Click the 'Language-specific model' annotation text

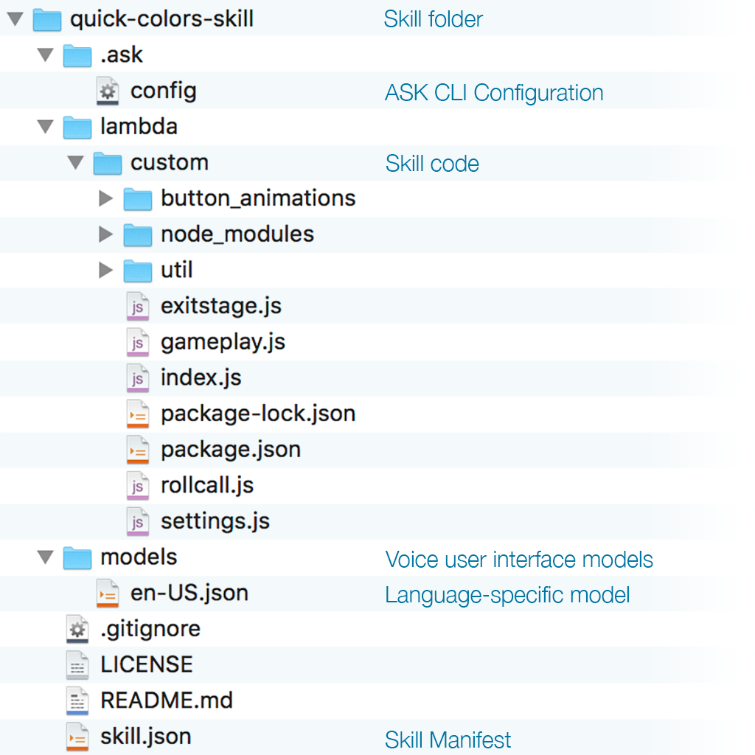pos(507,596)
